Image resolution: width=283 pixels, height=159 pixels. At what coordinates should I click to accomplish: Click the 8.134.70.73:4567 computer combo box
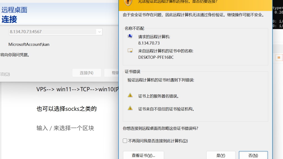[x=53, y=32]
